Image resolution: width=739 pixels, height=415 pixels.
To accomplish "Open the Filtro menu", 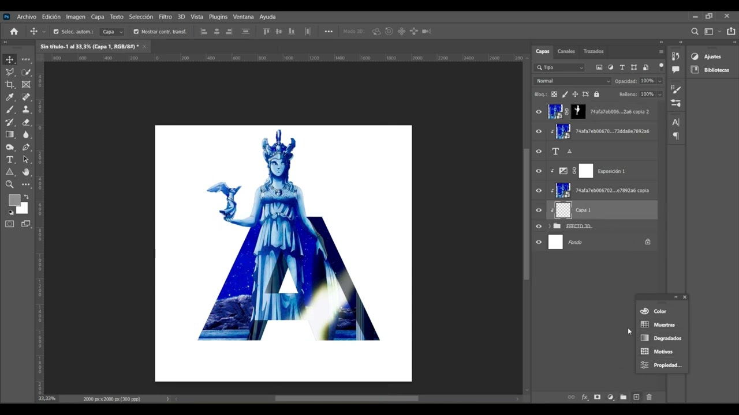I will [x=165, y=17].
